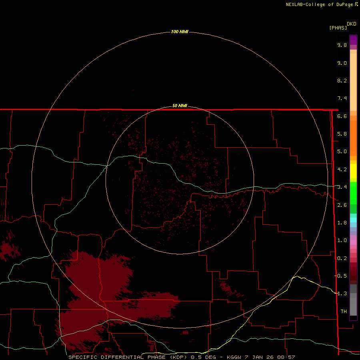Click the -0.5 value on the color scale
The width and height of the screenshot is (360, 360).
pyautogui.click(x=340, y=276)
